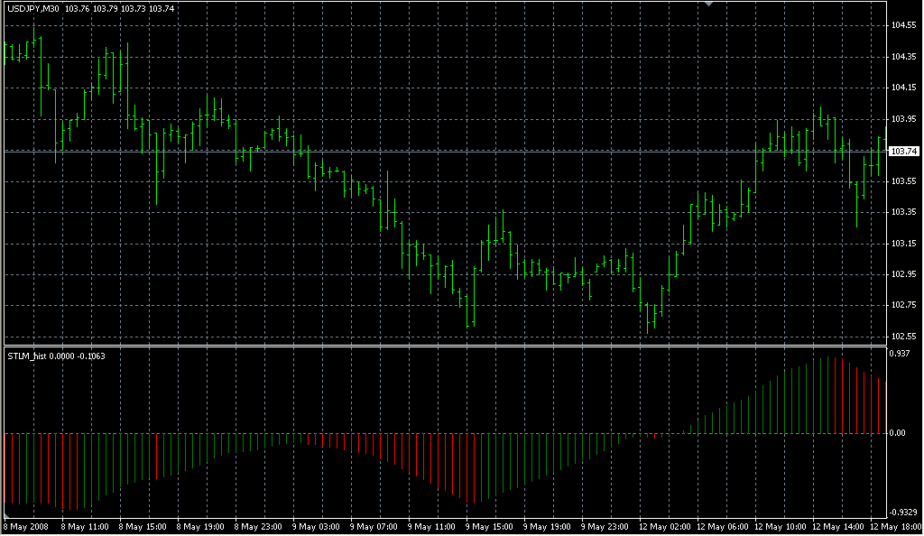Click the 104.55 price scale label
Screen dimensions: 924x536
[903, 25]
